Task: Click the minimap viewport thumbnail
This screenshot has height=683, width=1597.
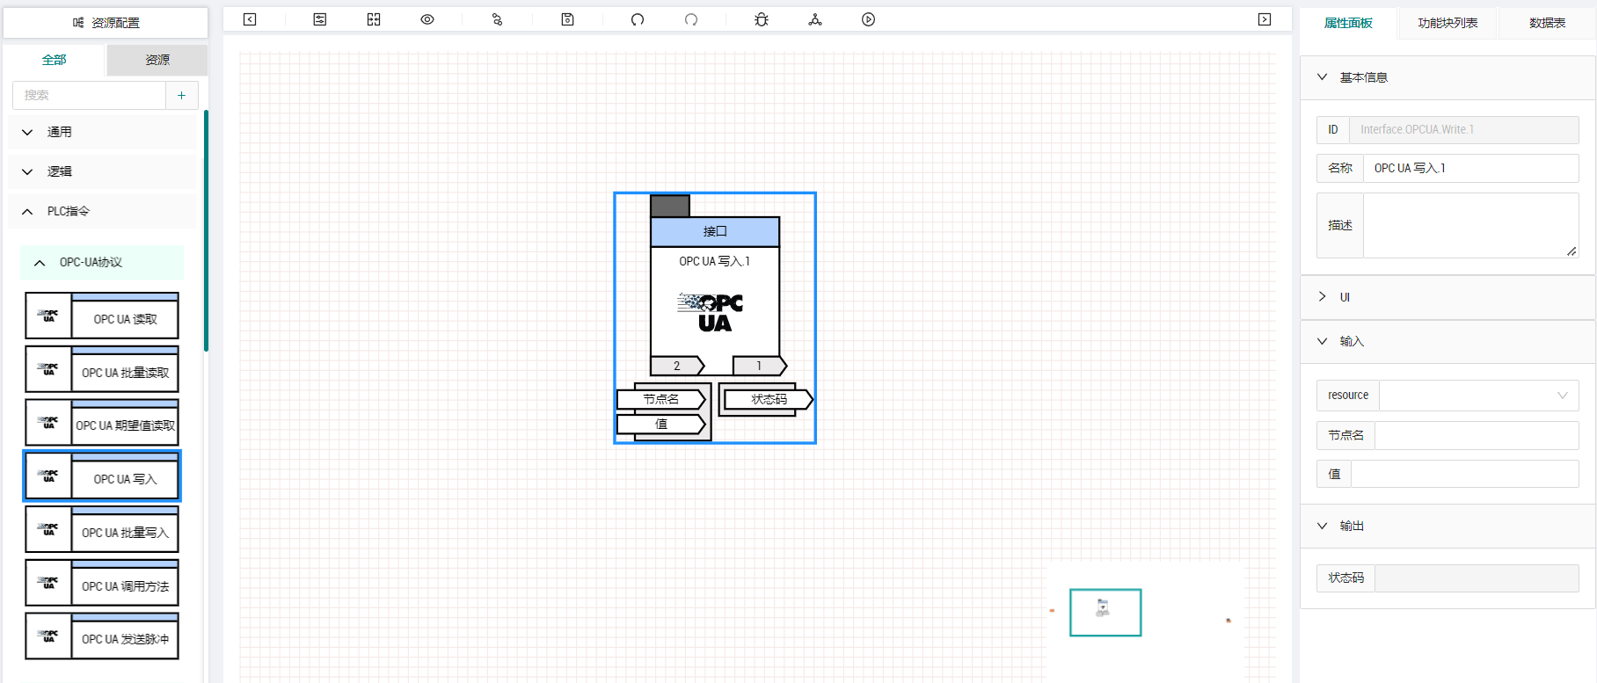Action: pyautogui.click(x=1105, y=613)
